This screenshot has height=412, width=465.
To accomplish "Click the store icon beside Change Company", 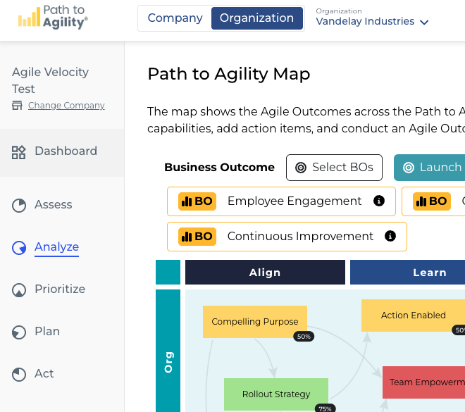I will [18, 106].
